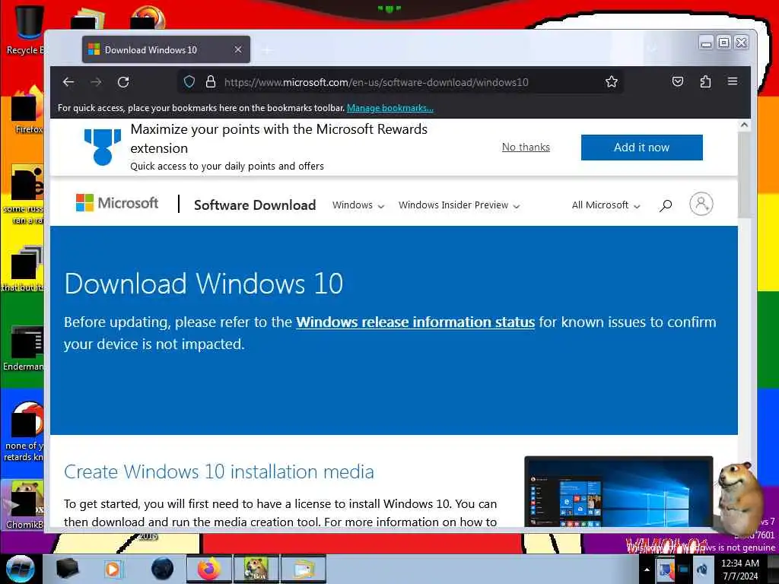
Task: Click the padlock site security icon
Action: click(x=211, y=81)
